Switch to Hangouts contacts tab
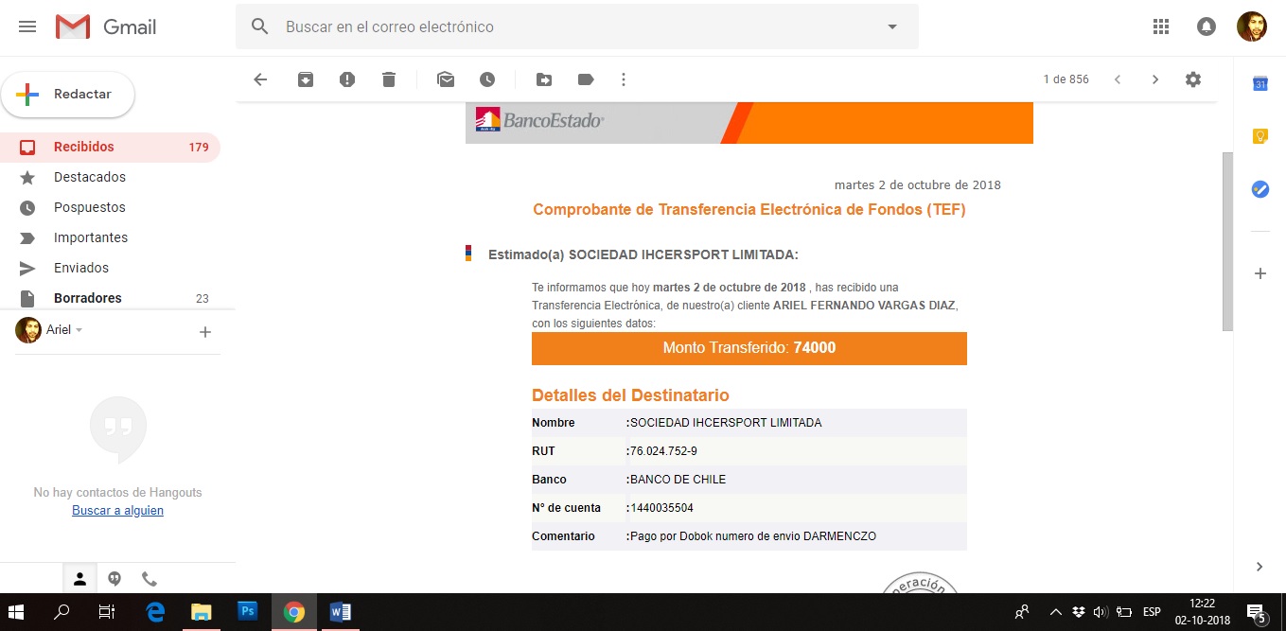This screenshot has width=1286, height=631. point(80,578)
